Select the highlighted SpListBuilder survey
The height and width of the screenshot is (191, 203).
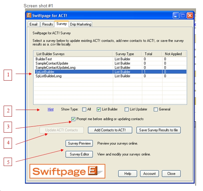[110, 72]
